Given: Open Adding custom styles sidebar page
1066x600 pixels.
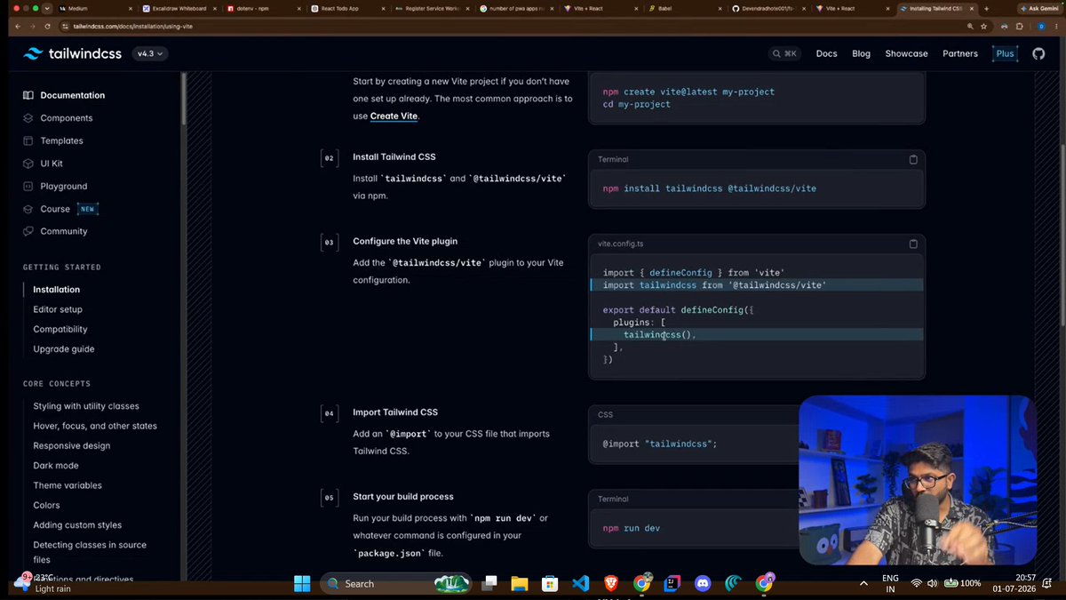Looking at the screenshot, I should tap(77, 525).
